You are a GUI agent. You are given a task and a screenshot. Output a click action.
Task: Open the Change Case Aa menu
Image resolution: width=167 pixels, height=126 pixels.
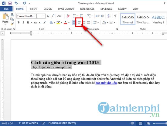[60, 16]
